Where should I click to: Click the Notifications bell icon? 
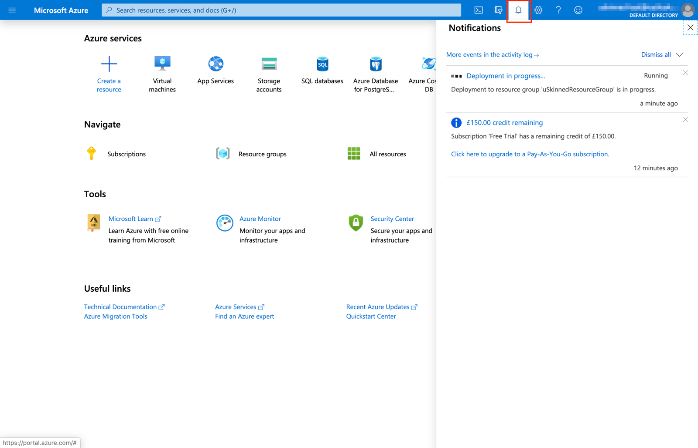518,10
